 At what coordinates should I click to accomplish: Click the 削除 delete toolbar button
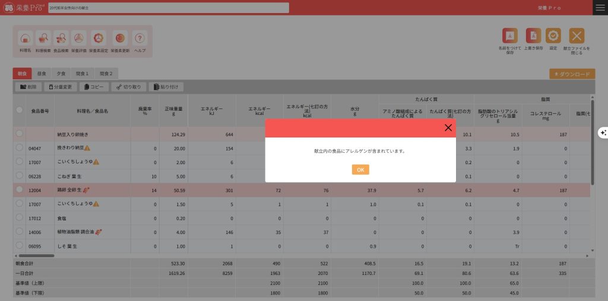point(28,87)
